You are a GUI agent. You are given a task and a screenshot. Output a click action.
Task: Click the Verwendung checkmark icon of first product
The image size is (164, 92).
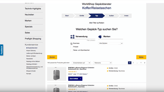pos(107,71)
